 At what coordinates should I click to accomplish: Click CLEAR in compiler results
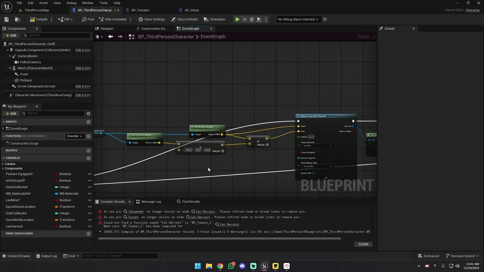coord(363,244)
